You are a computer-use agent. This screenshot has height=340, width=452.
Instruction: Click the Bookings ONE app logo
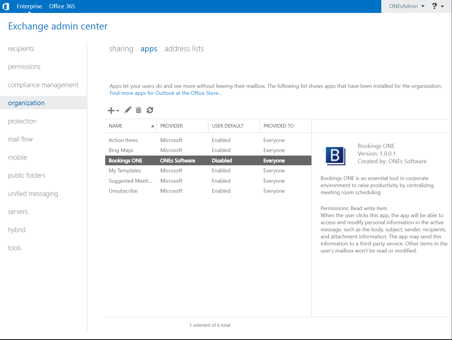[x=335, y=156]
